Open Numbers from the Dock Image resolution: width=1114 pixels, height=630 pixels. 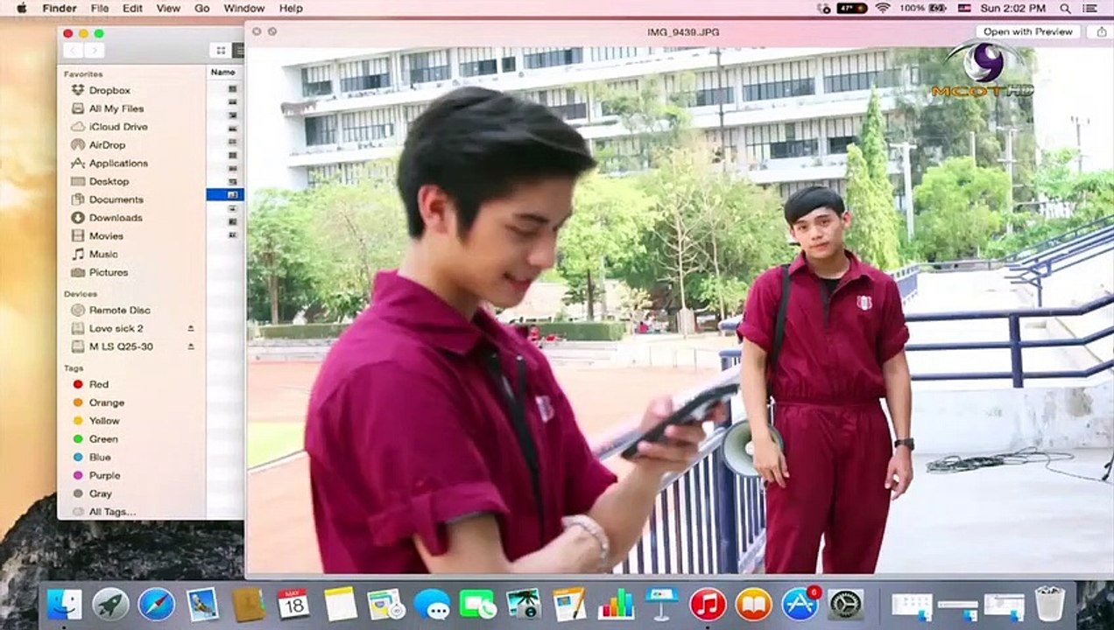coord(616,604)
